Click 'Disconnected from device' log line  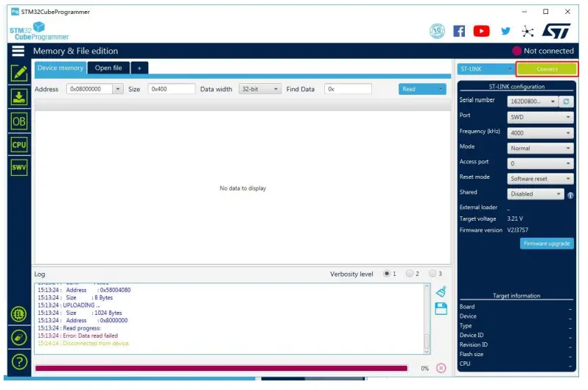coord(83,343)
